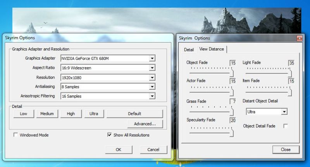Click the Default detail button
310x167 pixels.
[x=134, y=114]
